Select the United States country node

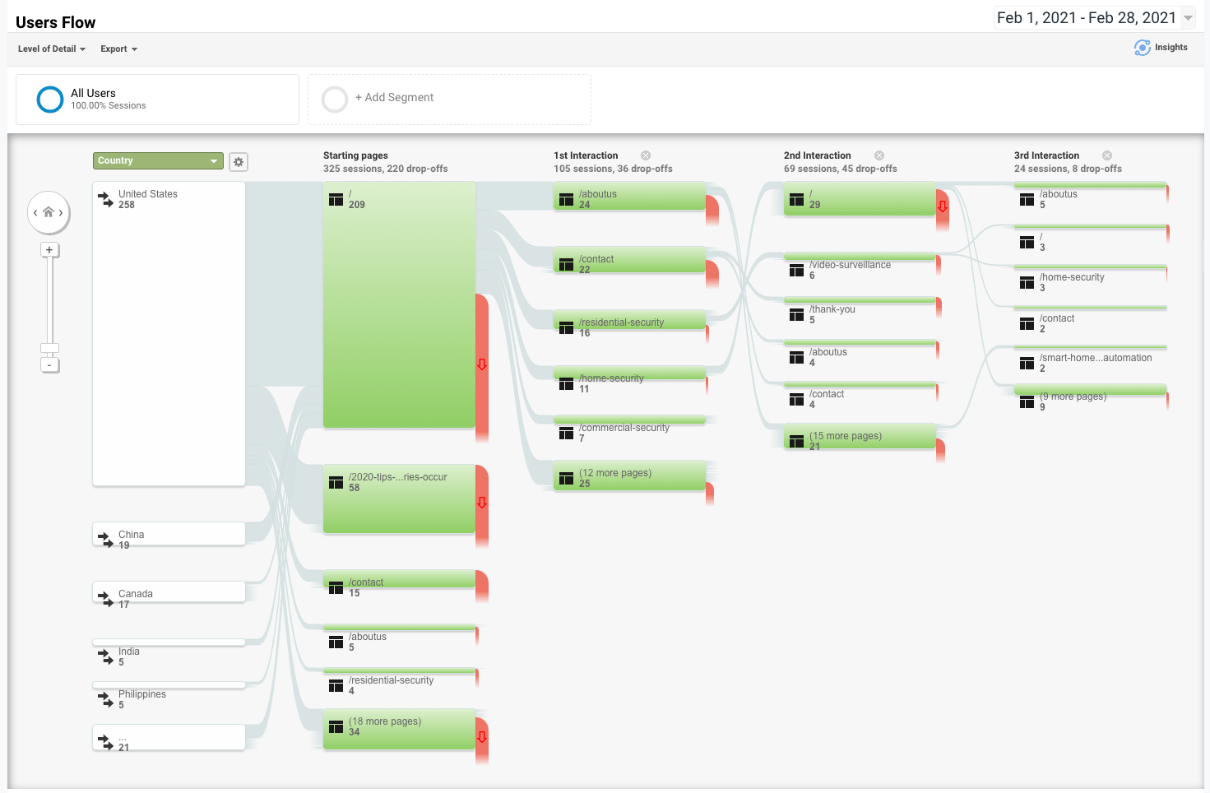(x=169, y=333)
